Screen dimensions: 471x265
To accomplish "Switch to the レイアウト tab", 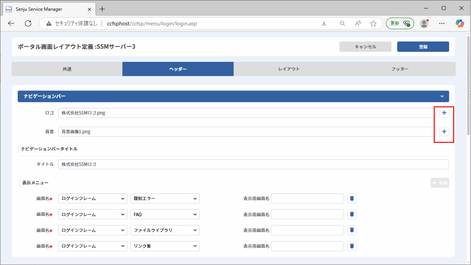I will pos(289,69).
